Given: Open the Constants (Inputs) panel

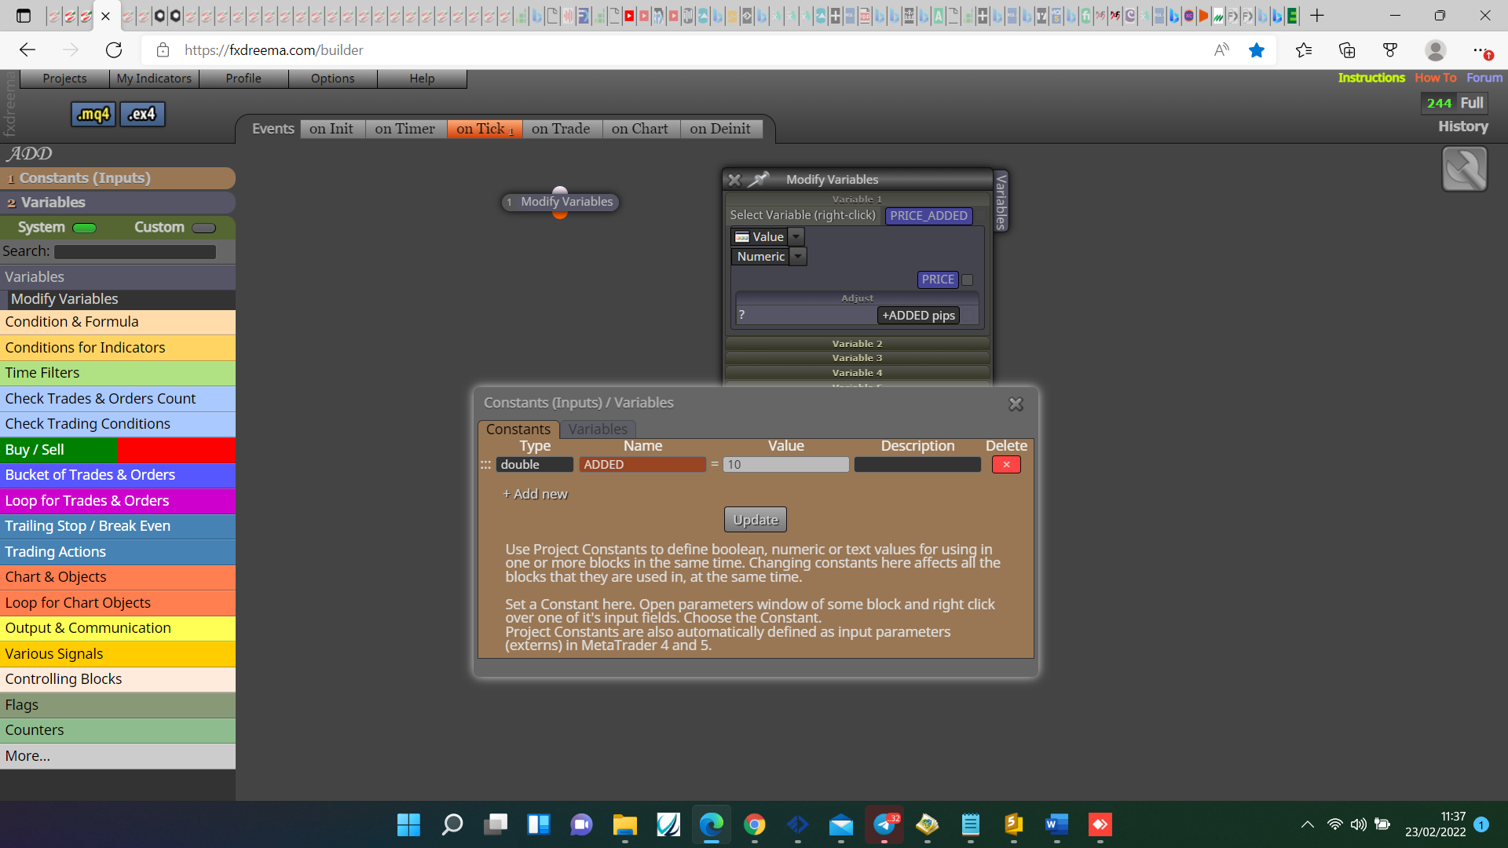Looking at the screenshot, I should point(118,178).
